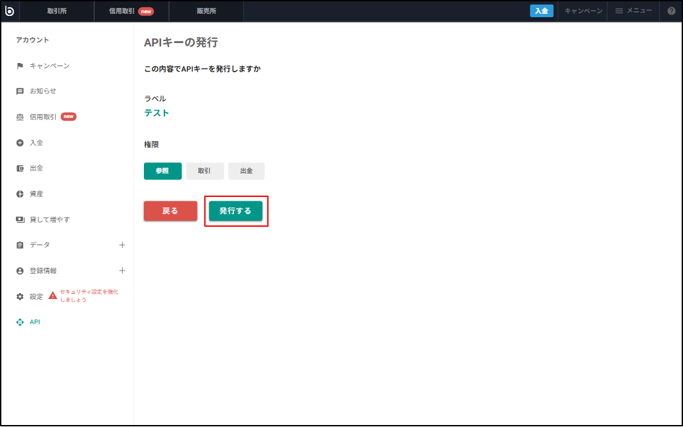
Task: Open 資産 assets via the pie chart icon
Action: pyautogui.click(x=20, y=194)
